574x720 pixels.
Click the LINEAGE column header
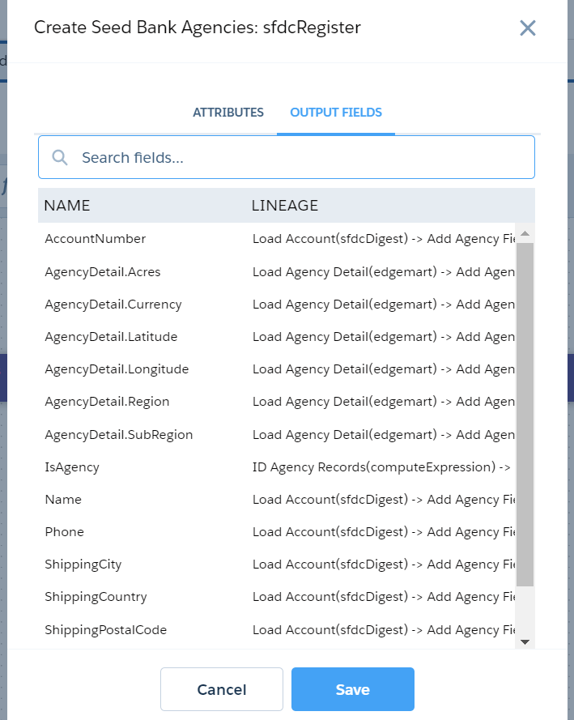285,206
